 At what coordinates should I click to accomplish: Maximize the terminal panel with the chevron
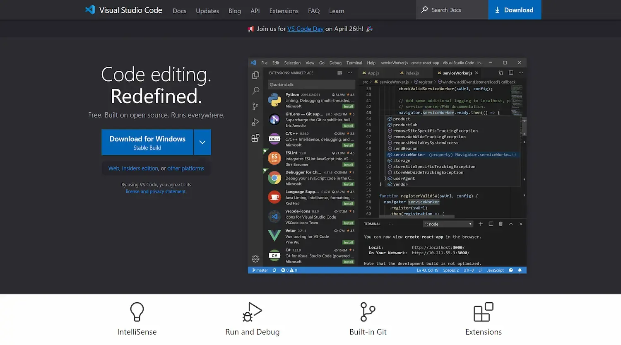pos(510,224)
